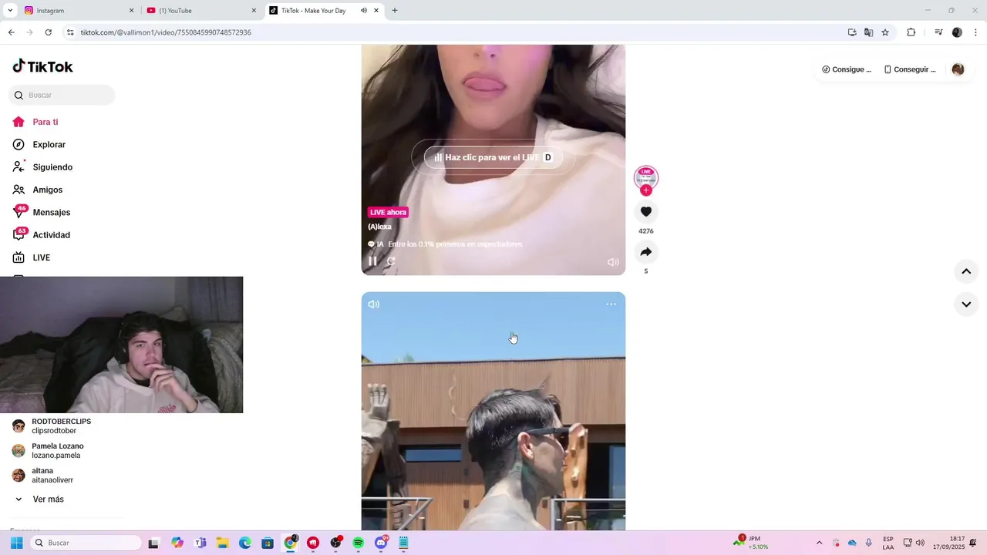Click 'Haz clic para ver el LIVE' button

(493, 157)
